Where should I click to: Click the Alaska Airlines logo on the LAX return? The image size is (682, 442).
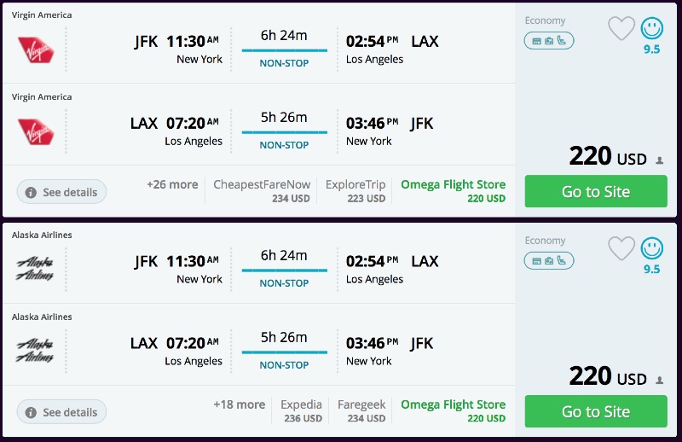coord(36,352)
